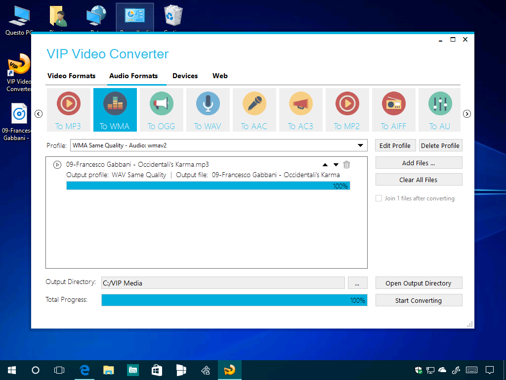
Task: Click the Output Directory path field
Action: 223,283
